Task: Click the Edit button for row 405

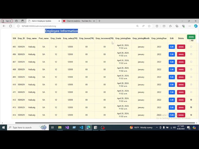Action: tap(172, 47)
